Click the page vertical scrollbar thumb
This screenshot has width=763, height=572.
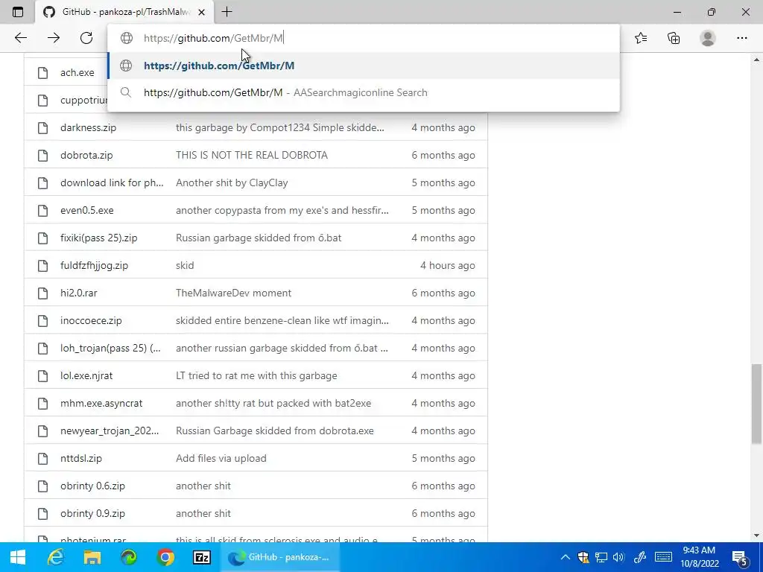756,404
